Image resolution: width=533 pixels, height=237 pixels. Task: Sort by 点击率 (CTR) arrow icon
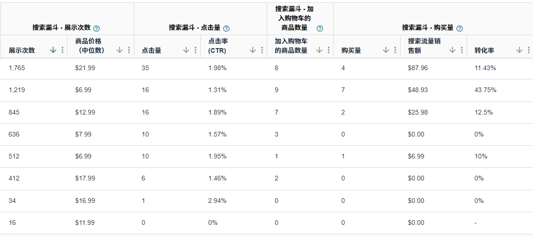point(253,50)
